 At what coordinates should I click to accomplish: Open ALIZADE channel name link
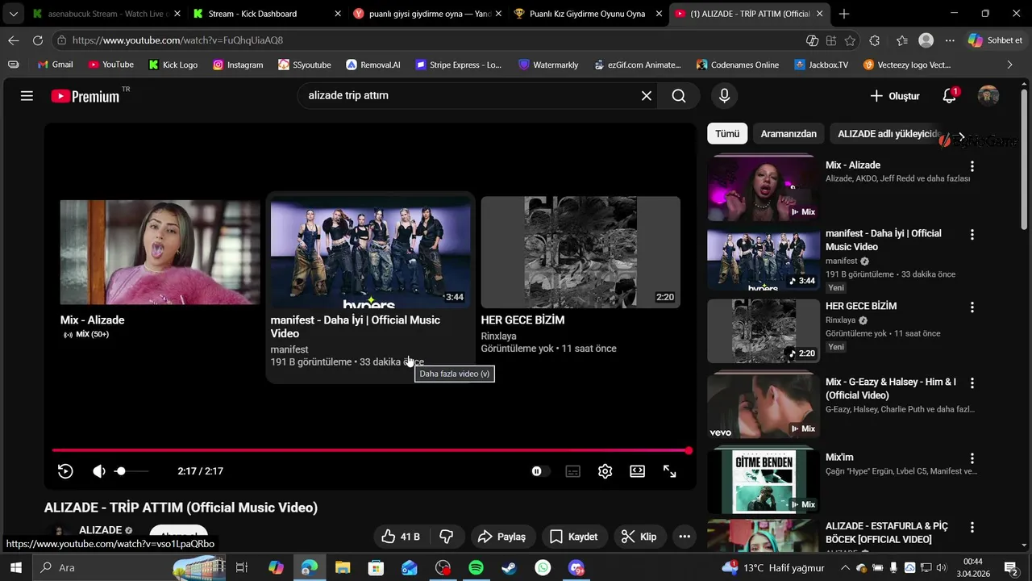(101, 530)
